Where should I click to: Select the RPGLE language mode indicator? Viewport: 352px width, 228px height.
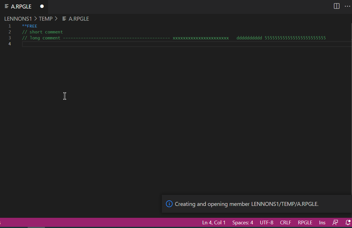pos(305,223)
